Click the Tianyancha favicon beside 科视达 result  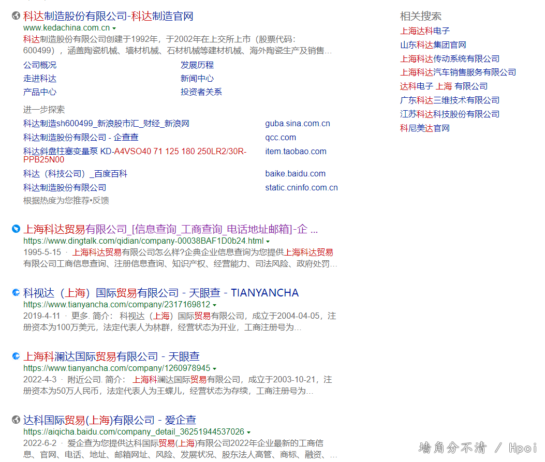[x=16, y=293]
